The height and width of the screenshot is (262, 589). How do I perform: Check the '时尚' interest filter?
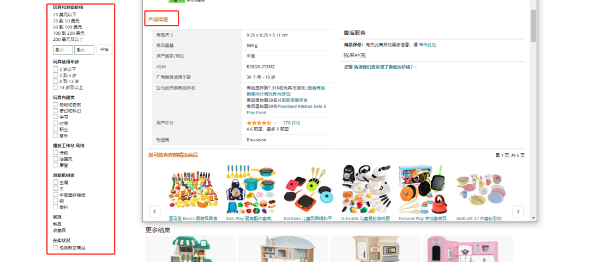coord(56,123)
